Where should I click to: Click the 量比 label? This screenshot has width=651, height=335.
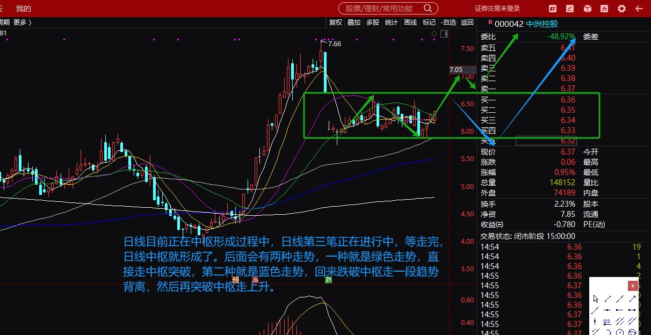pyautogui.click(x=591, y=183)
